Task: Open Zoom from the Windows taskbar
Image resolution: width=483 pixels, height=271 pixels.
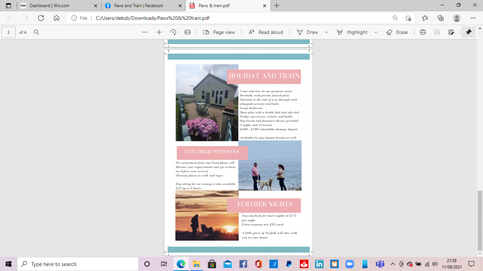Action: click(350, 264)
